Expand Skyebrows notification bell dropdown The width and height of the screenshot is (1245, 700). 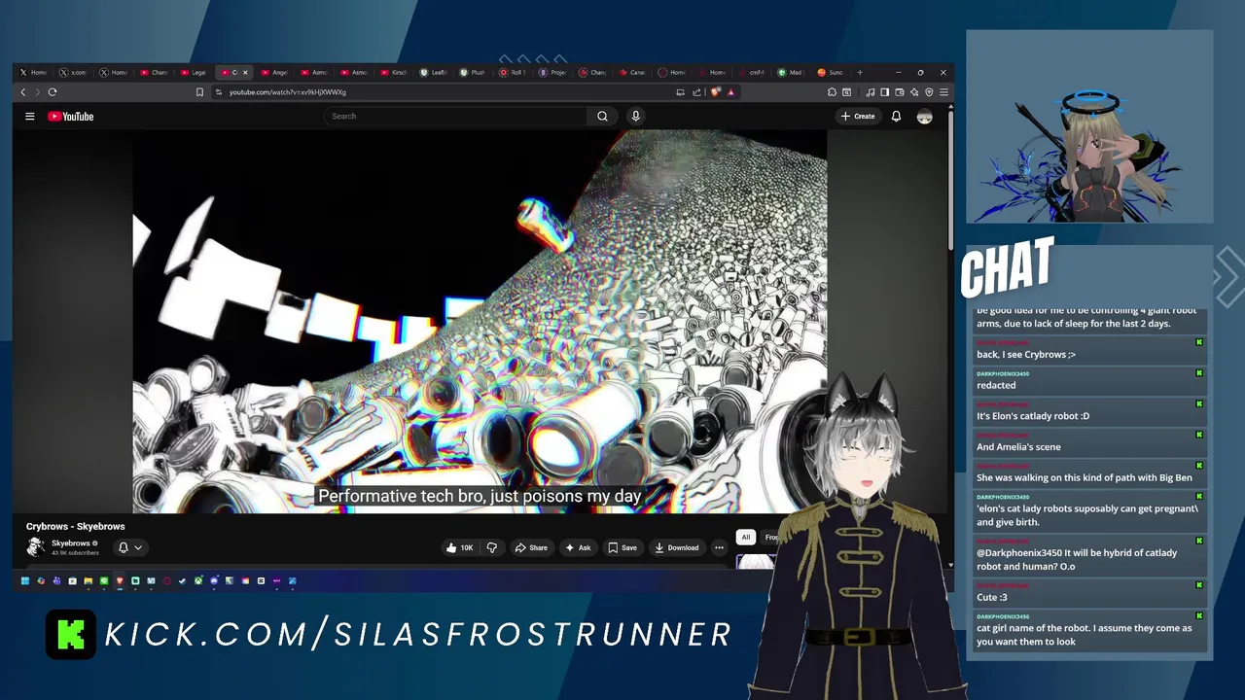point(130,547)
